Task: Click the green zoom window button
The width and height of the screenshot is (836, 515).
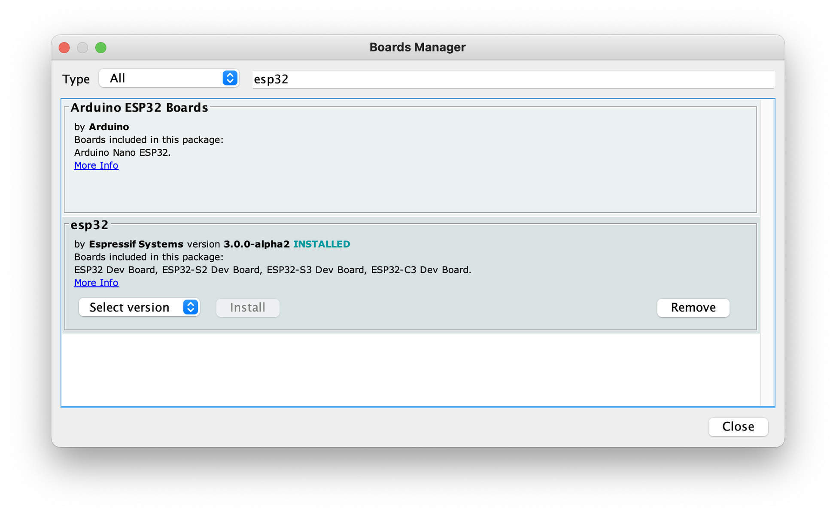Action: click(x=101, y=47)
